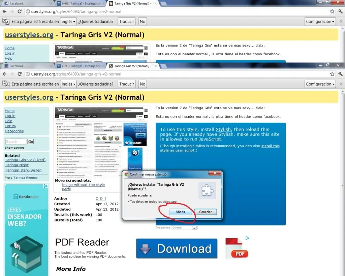Click the tiendanube logo in sidebar ad
345x276 pixels.
tap(26, 197)
